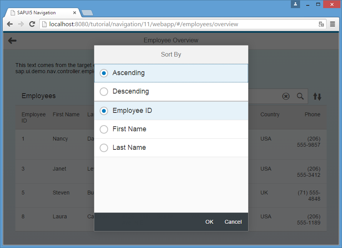Clear the search field with X icon
Image resolution: width=342 pixels, height=248 pixels.
click(x=286, y=96)
